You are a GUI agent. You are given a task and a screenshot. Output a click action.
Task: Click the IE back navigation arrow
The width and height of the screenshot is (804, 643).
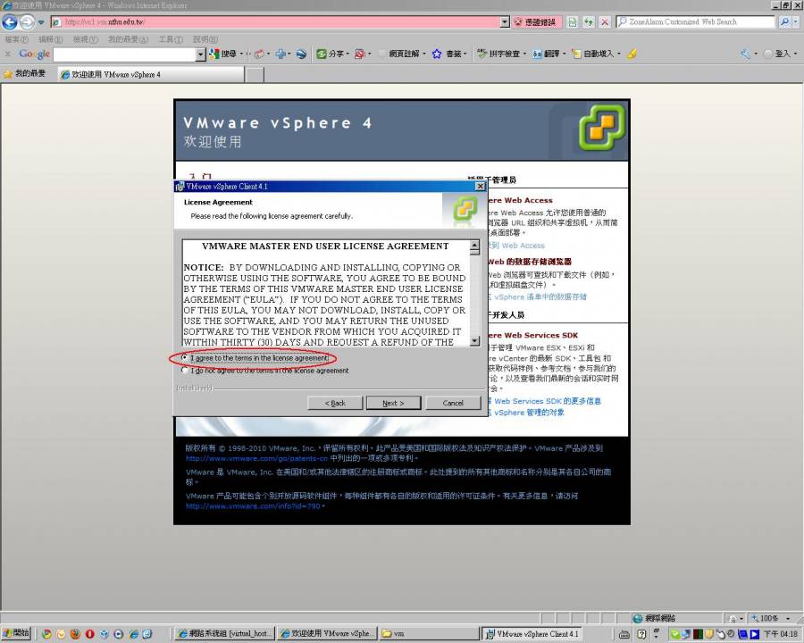10,21
